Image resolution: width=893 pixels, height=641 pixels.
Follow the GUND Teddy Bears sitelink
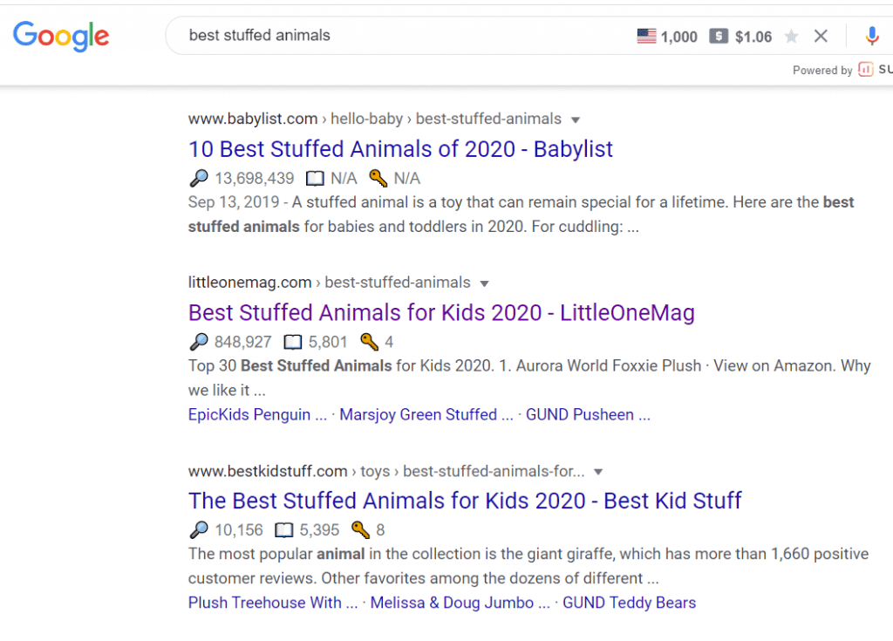click(x=630, y=603)
